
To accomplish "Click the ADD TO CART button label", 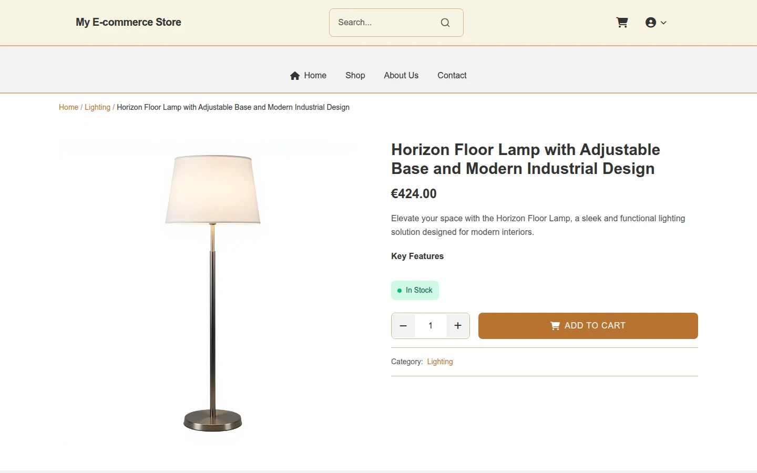I will pos(595,326).
